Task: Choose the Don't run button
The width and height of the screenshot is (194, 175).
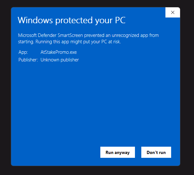Action: point(156,152)
